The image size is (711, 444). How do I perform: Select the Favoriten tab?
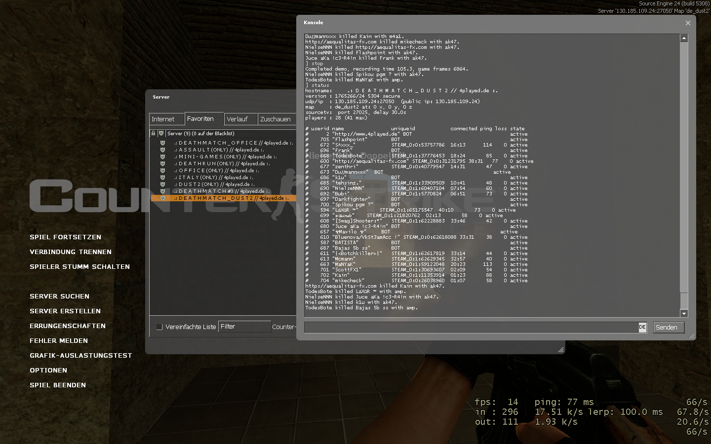(204, 119)
